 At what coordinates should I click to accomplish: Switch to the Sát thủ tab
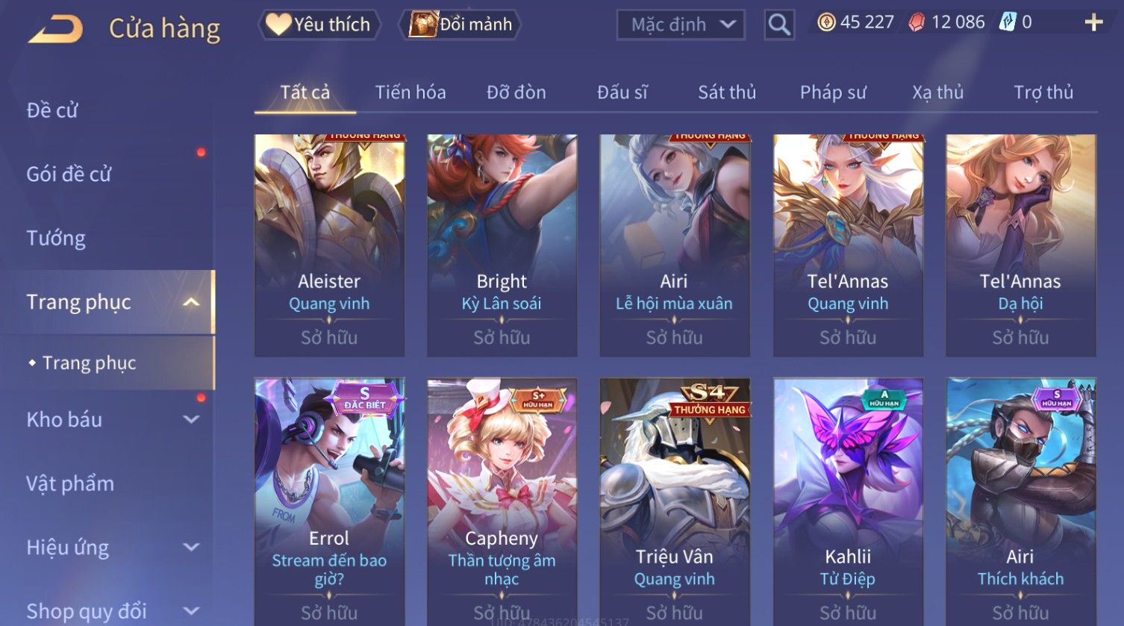(x=727, y=93)
